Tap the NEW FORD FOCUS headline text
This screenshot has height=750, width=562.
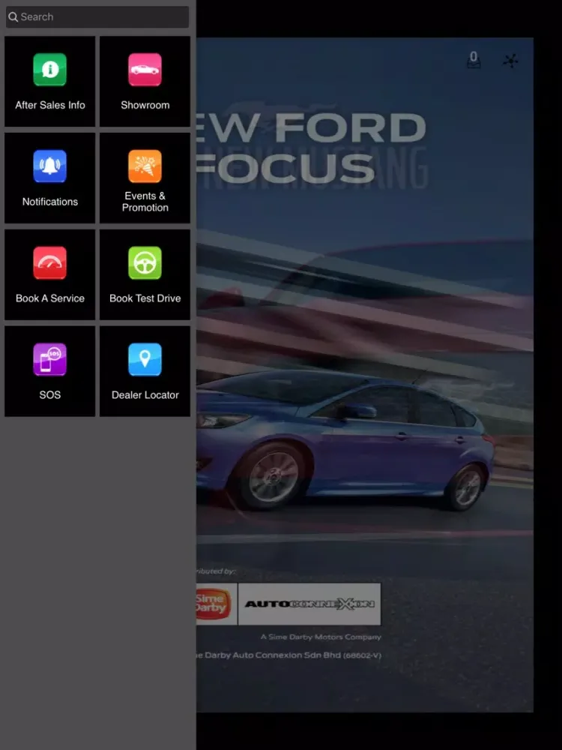pyautogui.click(x=311, y=148)
